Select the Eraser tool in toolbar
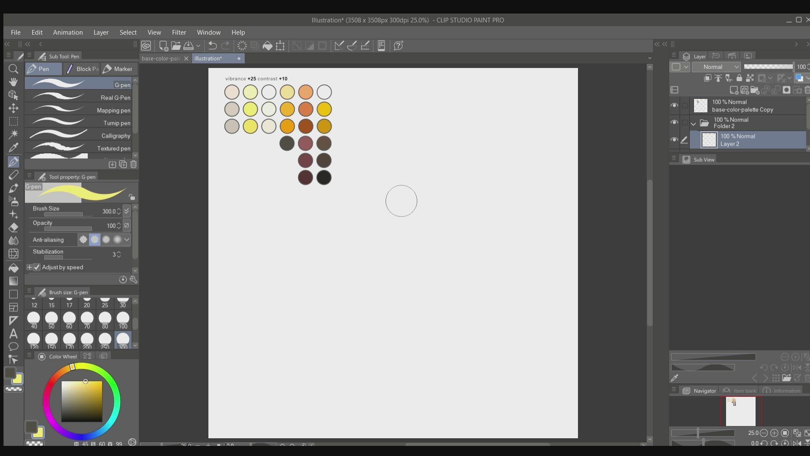This screenshot has width=810, height=456. point(13,228)
